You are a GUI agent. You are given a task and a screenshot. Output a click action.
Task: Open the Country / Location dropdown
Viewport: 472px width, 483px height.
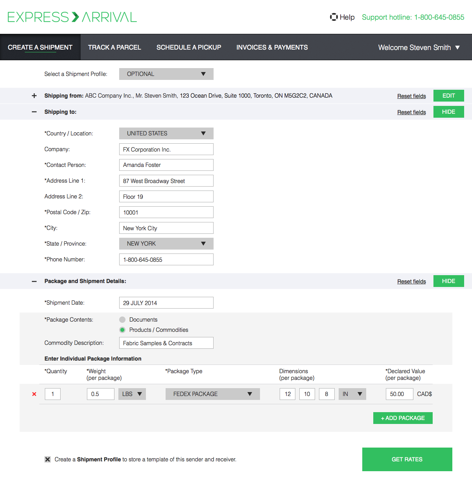click(166, 133)
